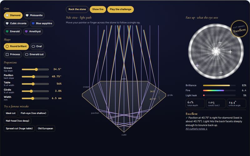The image size is (250, 156).
Task: Apply the Old European preset
Action: pos(45,129)
